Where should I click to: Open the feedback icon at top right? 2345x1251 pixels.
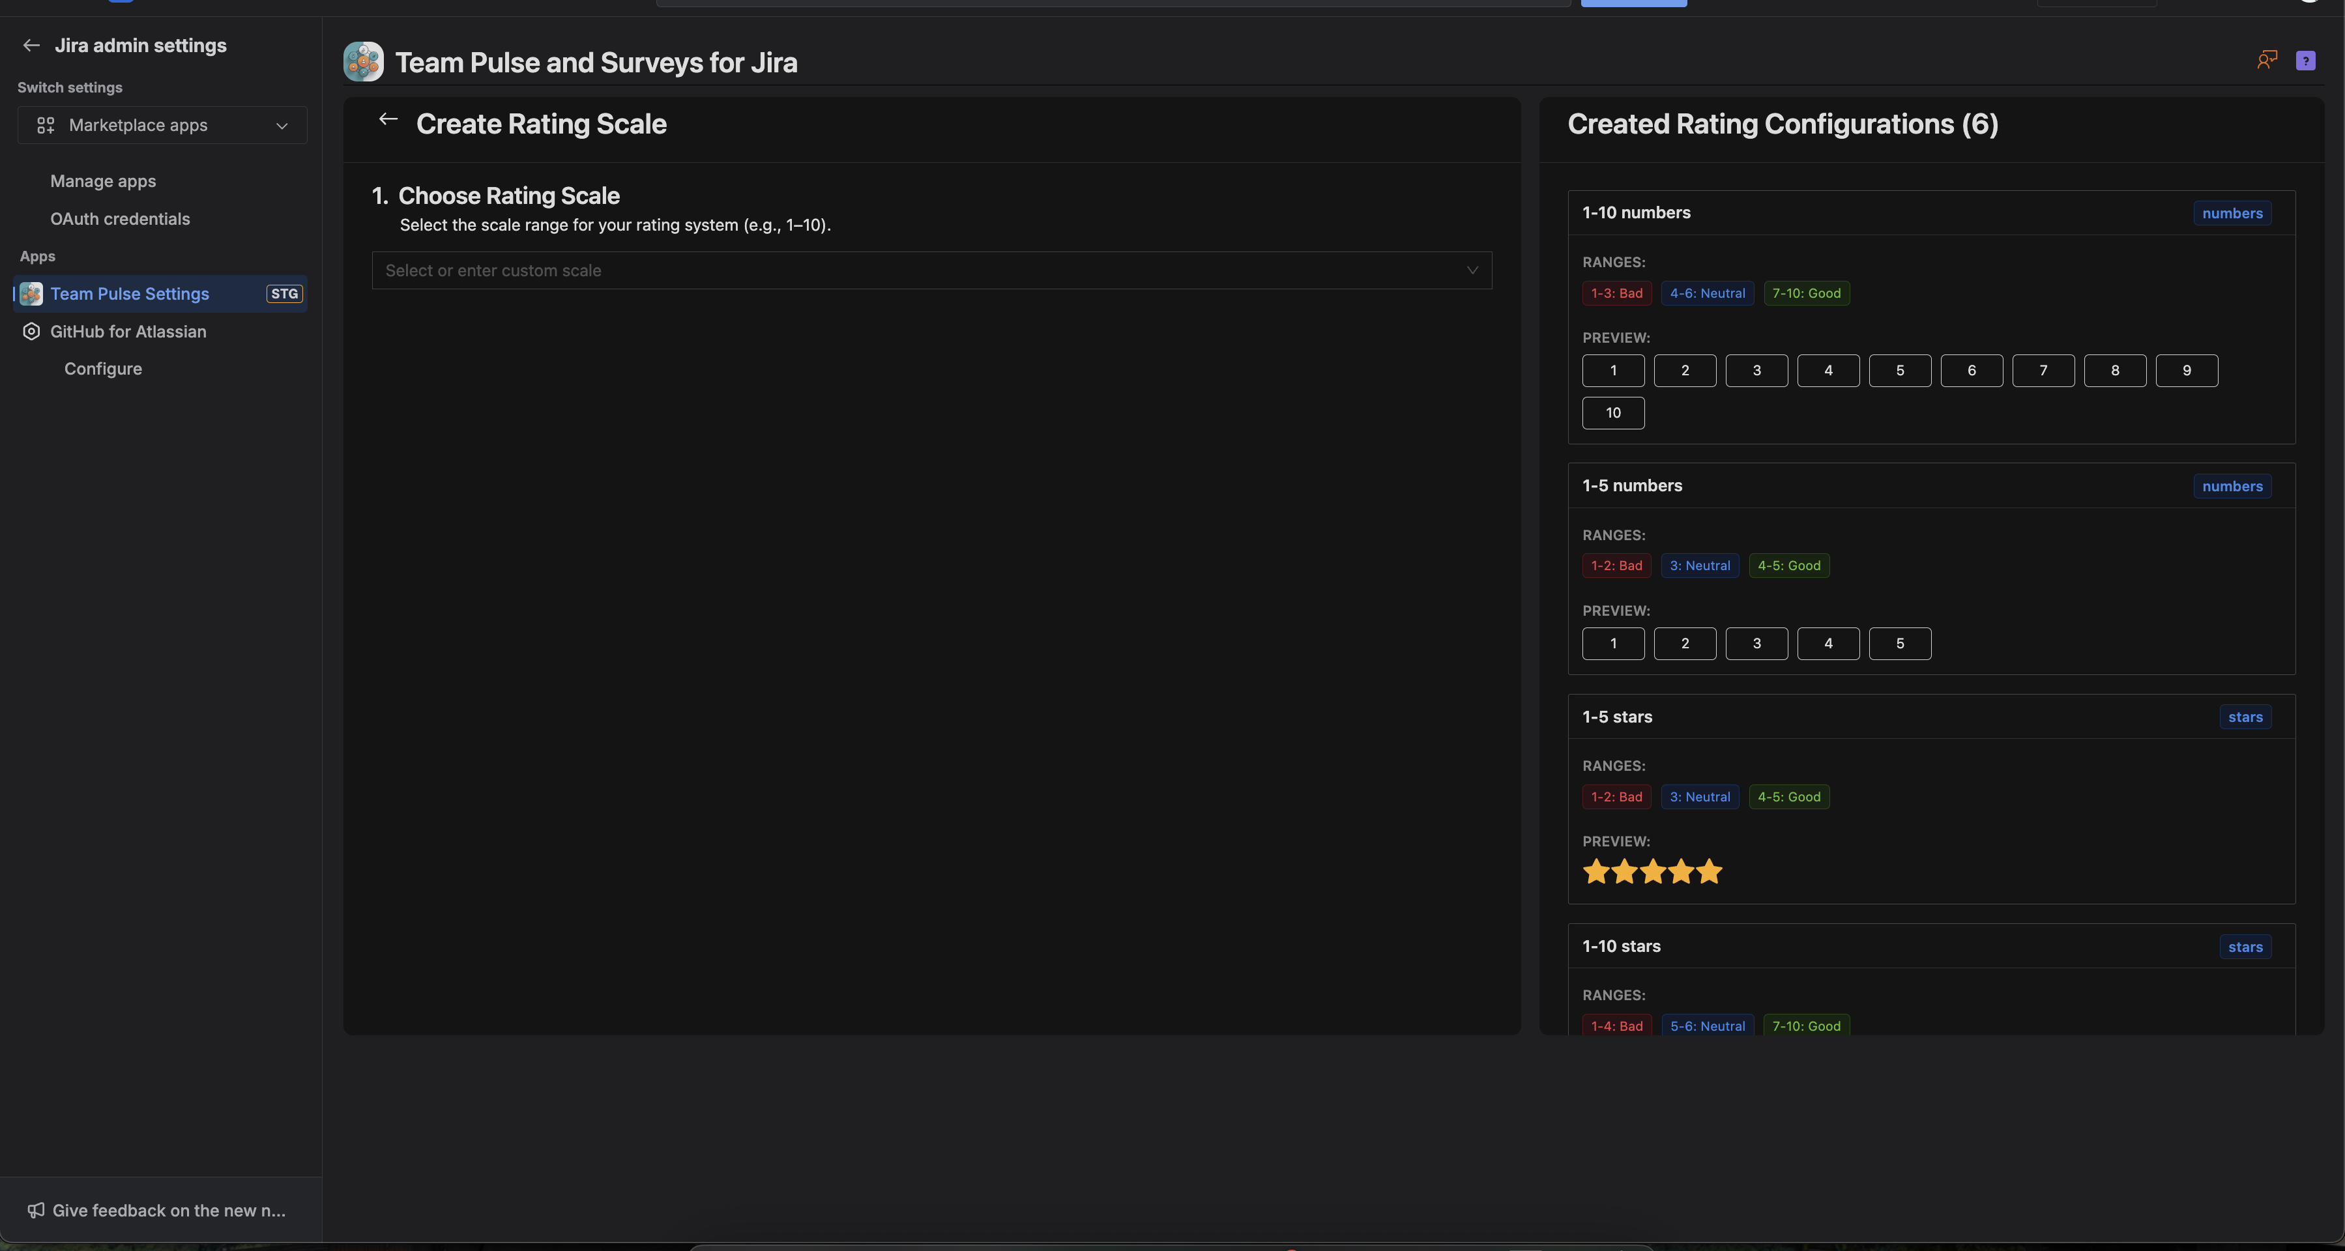(x=2265, y=60)
